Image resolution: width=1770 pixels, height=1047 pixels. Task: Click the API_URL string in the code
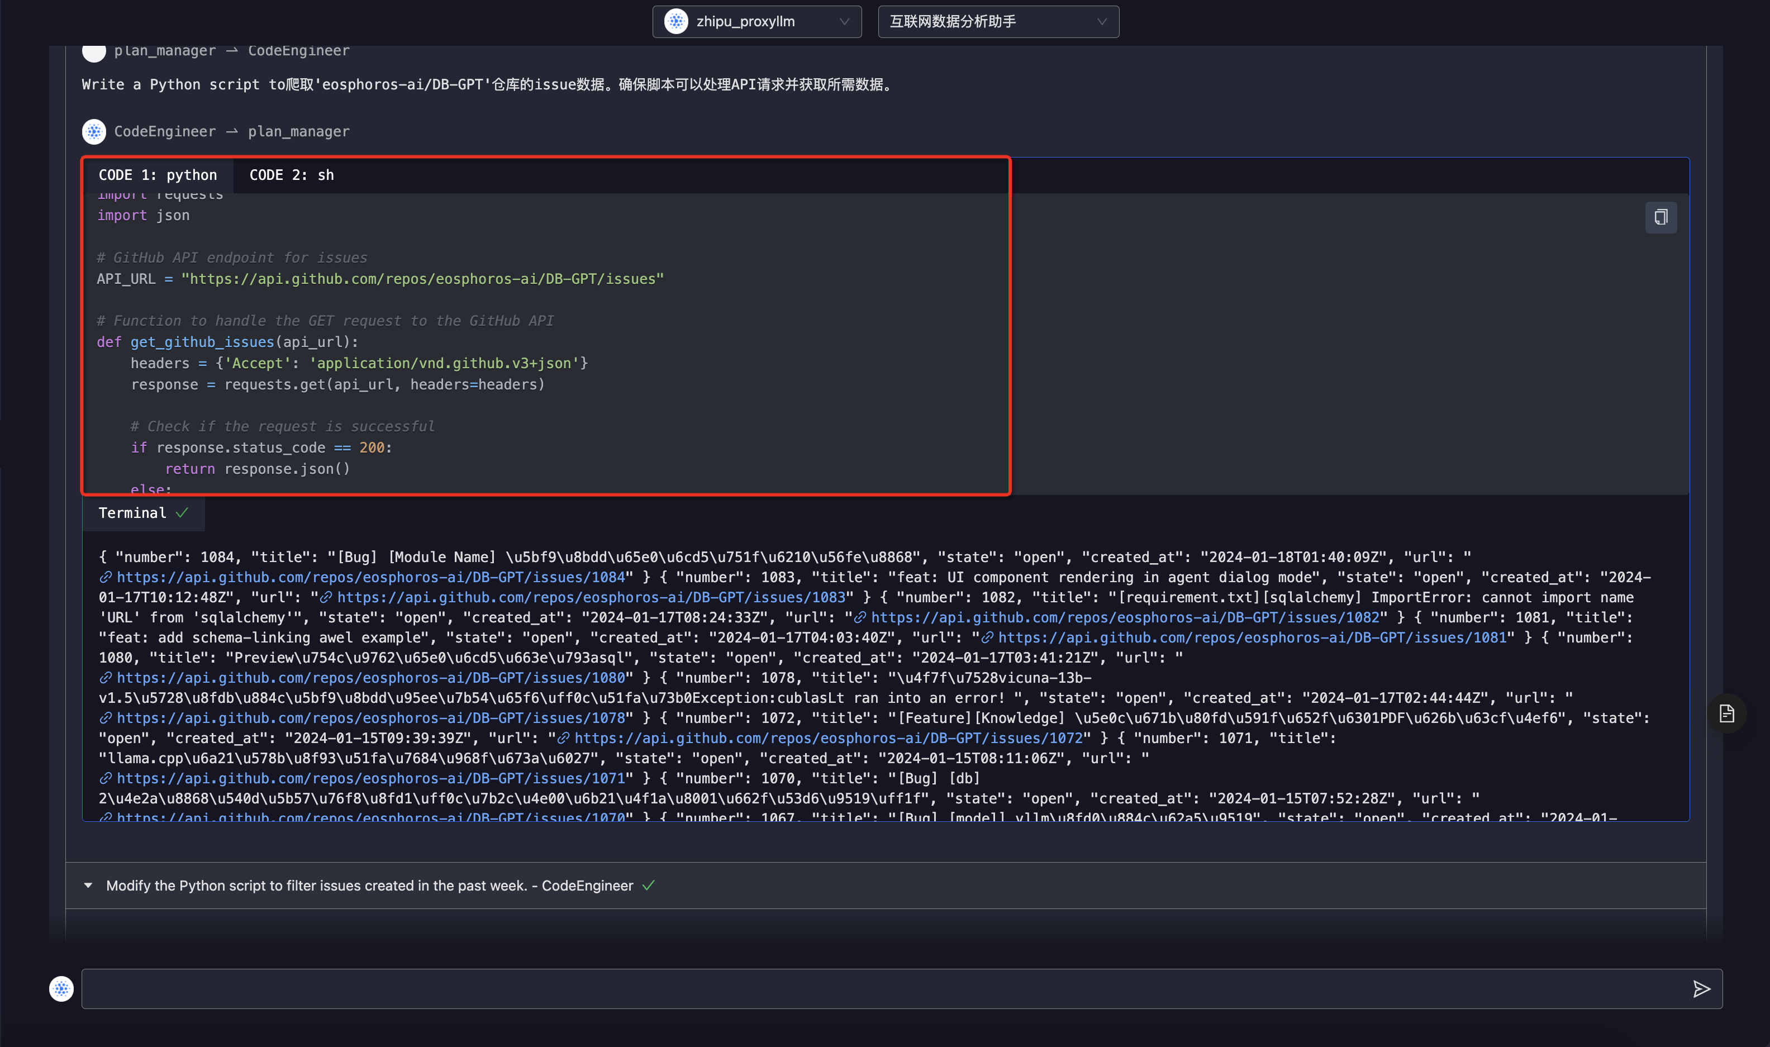pos(422,279)
